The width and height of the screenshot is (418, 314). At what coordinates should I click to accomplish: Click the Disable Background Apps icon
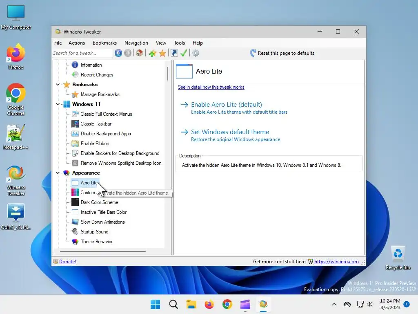pos(75,134)
